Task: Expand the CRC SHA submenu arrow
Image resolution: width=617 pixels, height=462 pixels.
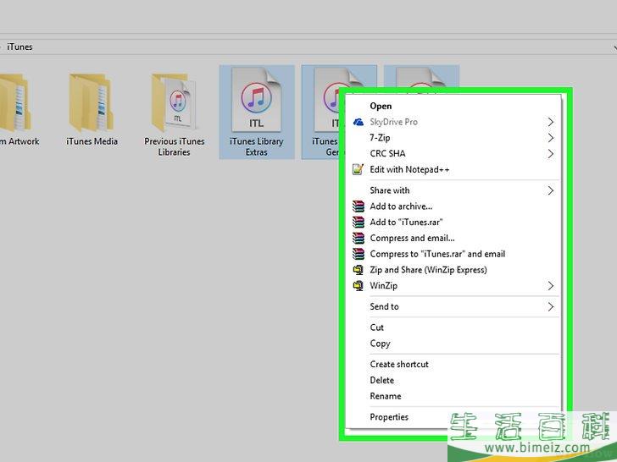Action: (x=550, y=154)
